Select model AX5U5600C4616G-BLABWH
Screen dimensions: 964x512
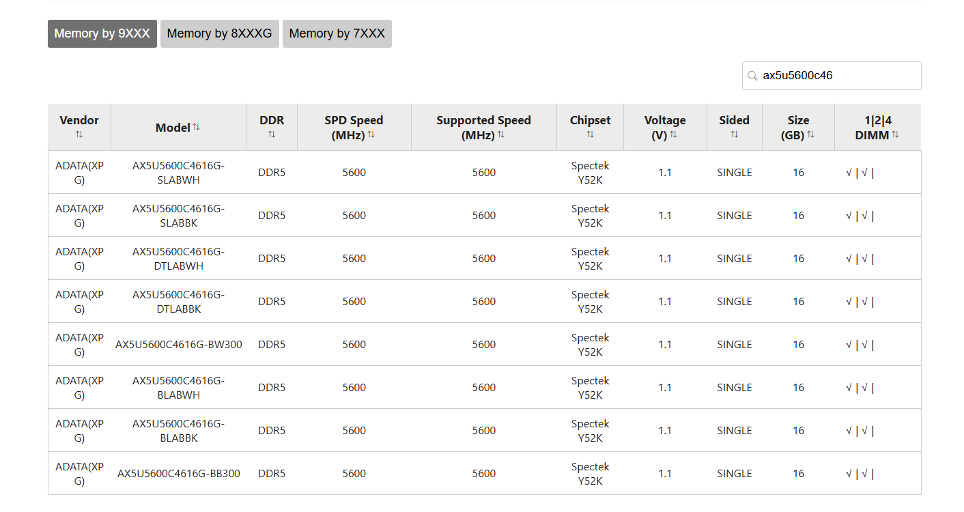click(x=178, y=388)
